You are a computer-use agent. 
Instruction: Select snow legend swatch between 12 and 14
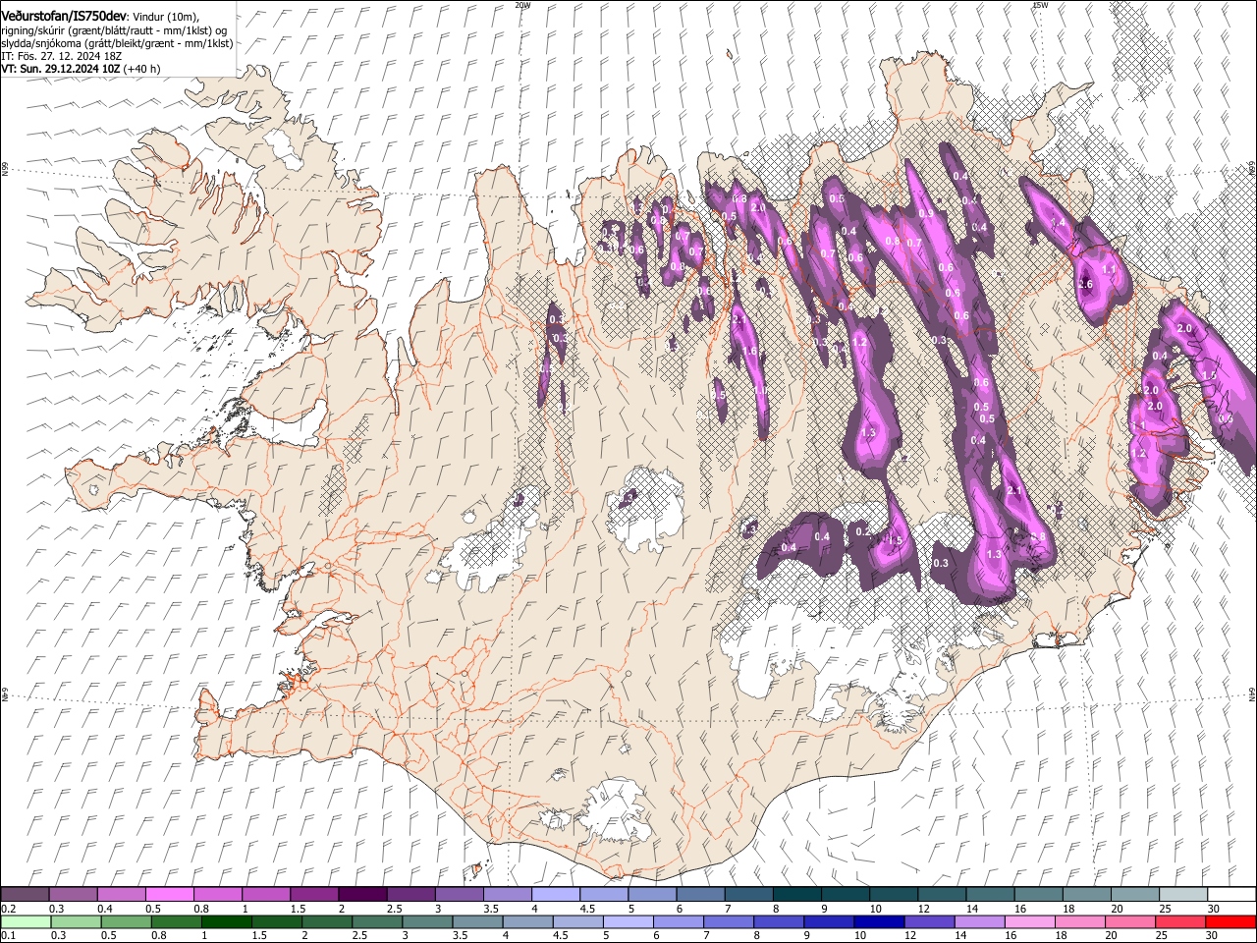941,894
